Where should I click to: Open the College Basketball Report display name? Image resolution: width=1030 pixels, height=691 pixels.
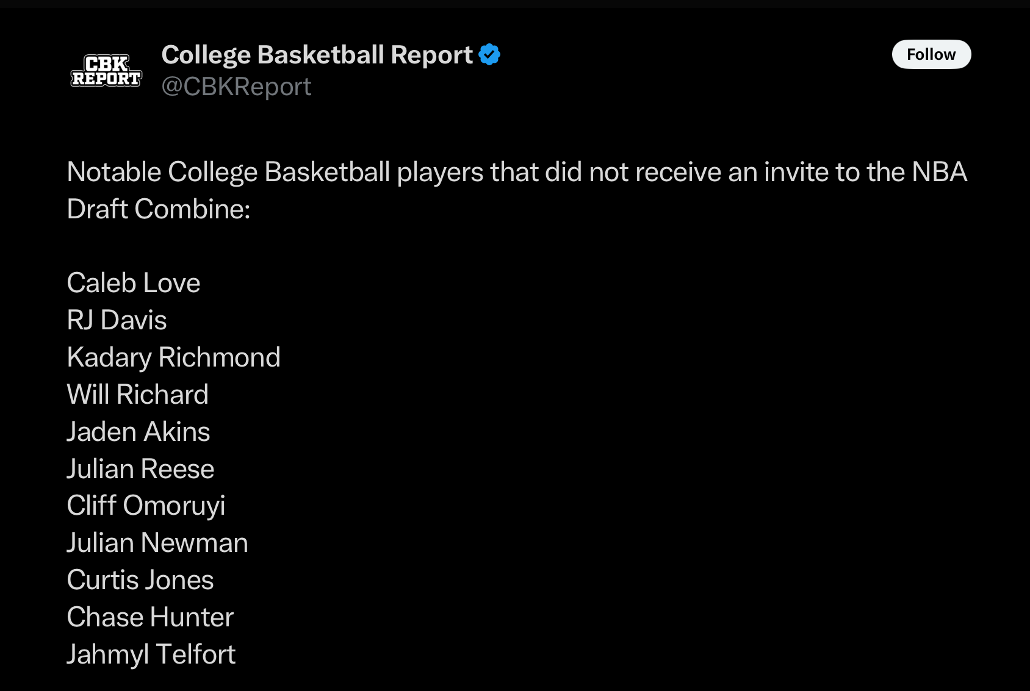pyautogui.click(x=317, y=55)
